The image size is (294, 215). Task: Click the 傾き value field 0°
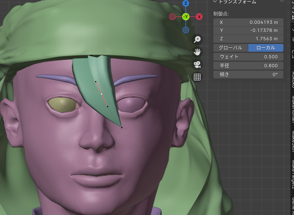coord(248,75)
